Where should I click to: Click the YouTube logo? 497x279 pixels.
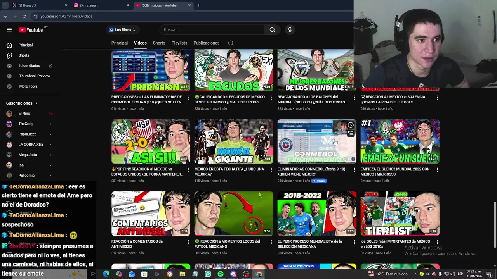tap(31, 30)
